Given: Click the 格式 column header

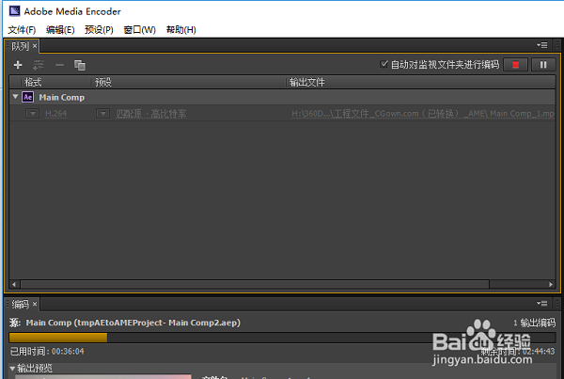Looking at the screenshot, I should [33, 82].
